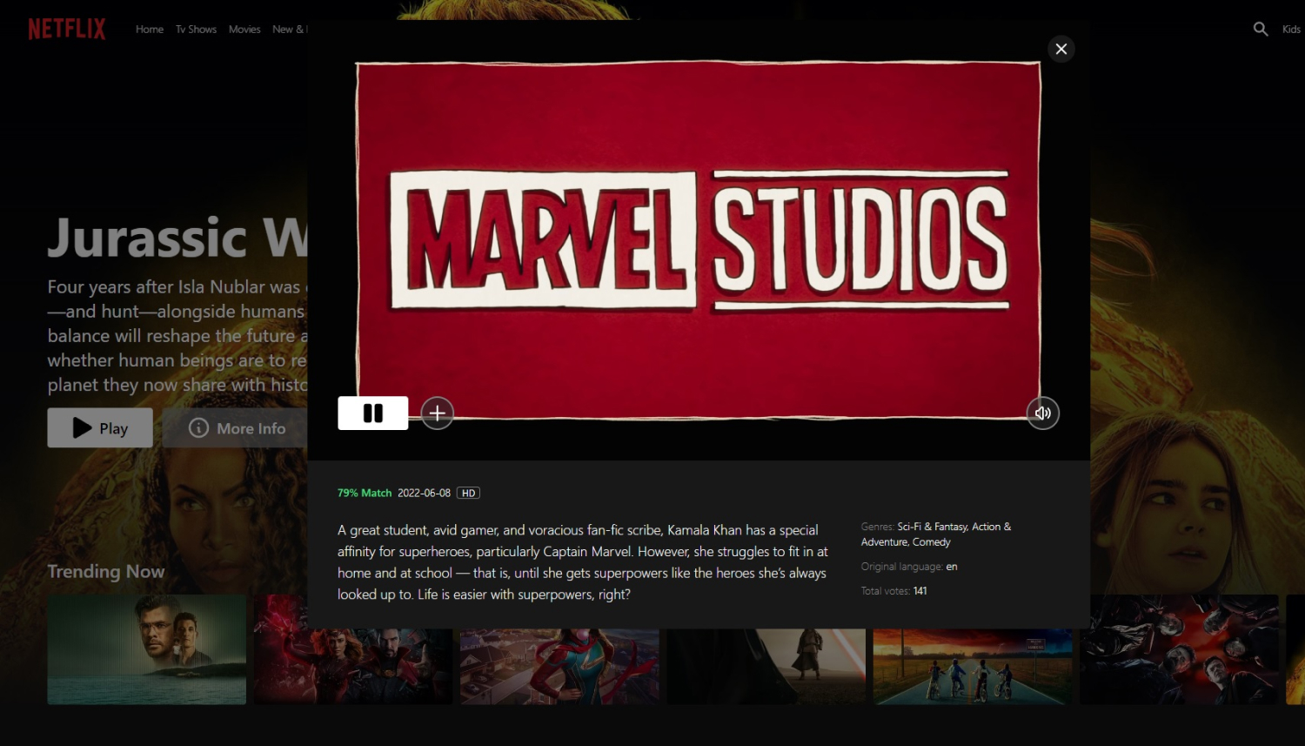Pause the trailer playback
Screen dimensions: 1305x746
373,413
